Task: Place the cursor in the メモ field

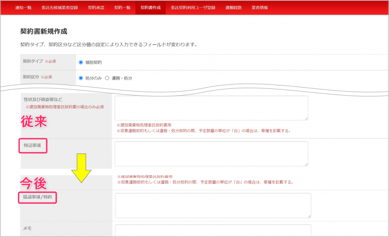Action: [213, 230]
